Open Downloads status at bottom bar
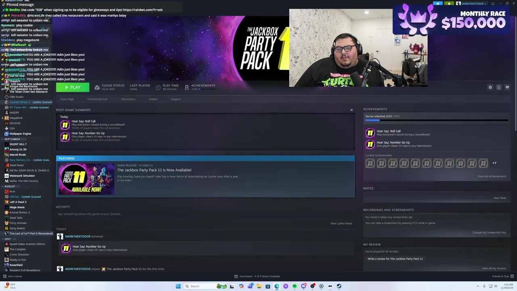The height and width of the screenshot is (291, 517). [x=257, y=276]
